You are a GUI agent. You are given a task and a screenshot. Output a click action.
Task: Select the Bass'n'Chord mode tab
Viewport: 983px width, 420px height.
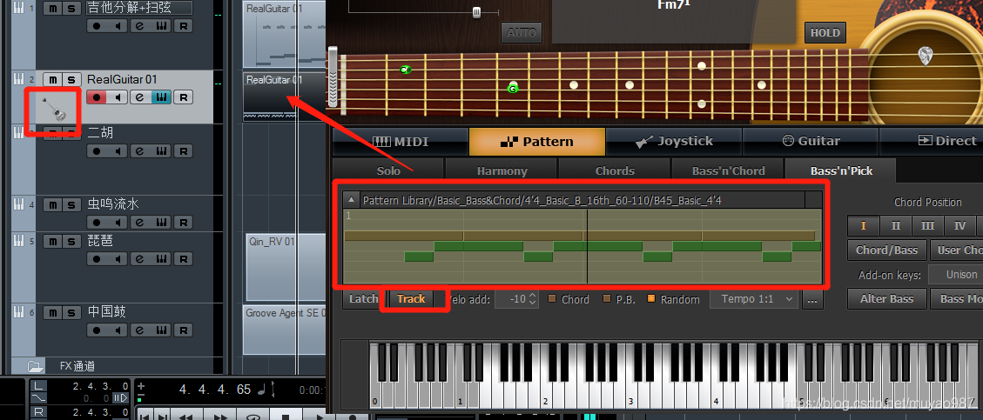[x=728, y=171]
